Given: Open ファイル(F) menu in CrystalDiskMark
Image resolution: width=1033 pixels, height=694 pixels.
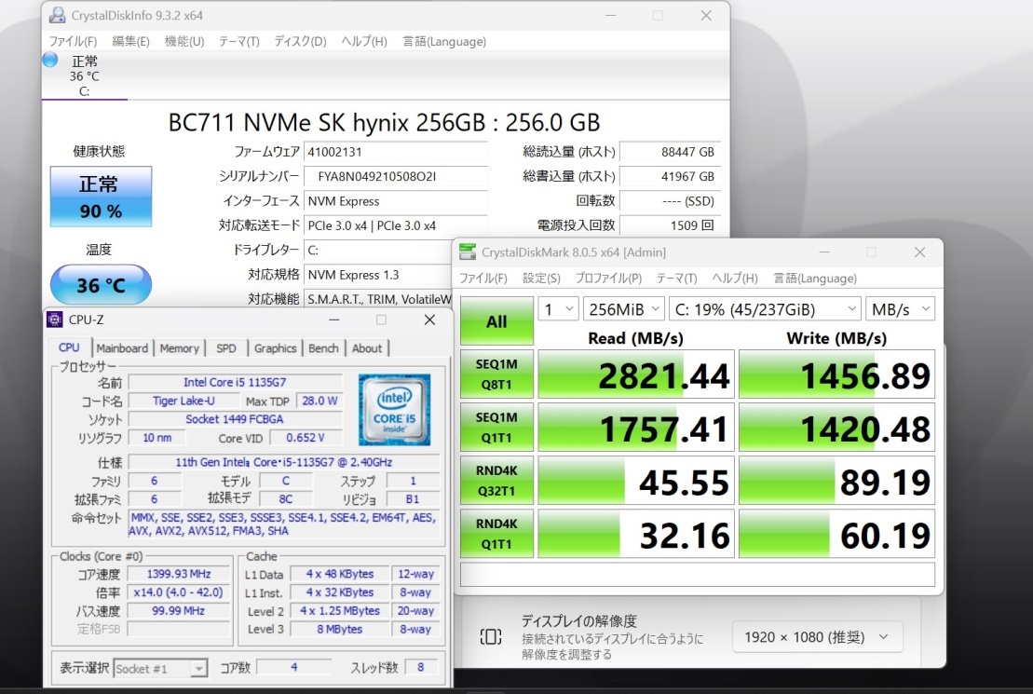Looking at the screenshot, I should (x=483, y=279).
